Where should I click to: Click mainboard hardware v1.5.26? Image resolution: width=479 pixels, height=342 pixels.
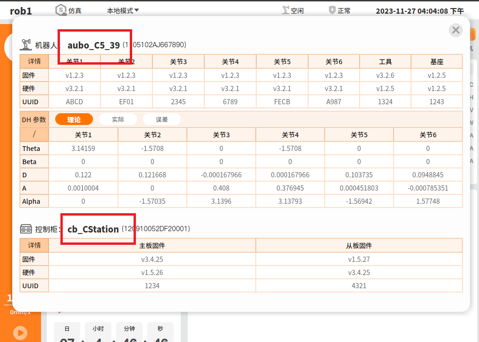tap(152, 272)
